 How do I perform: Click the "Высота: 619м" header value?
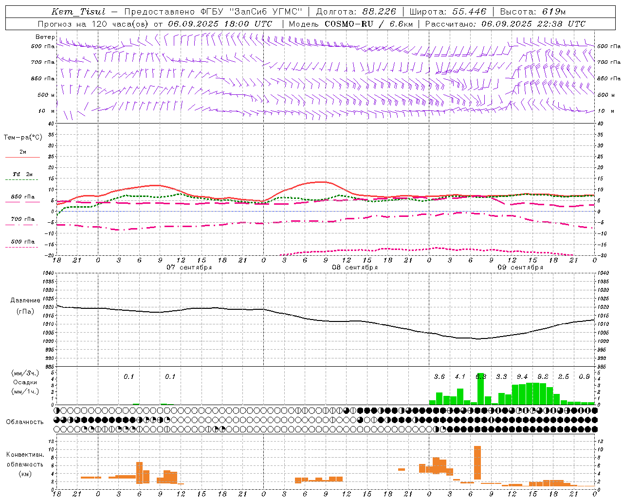coord(533,12)
